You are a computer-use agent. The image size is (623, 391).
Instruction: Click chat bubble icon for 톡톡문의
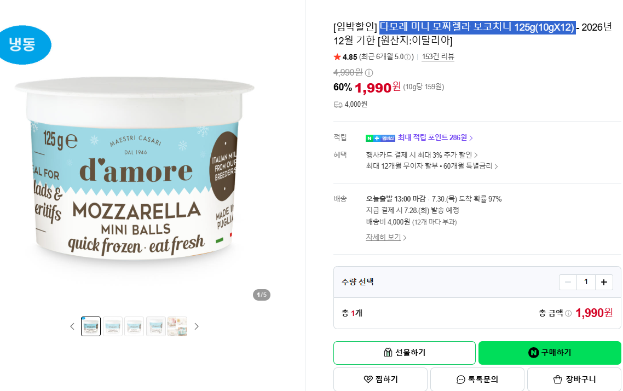(460, 380)
